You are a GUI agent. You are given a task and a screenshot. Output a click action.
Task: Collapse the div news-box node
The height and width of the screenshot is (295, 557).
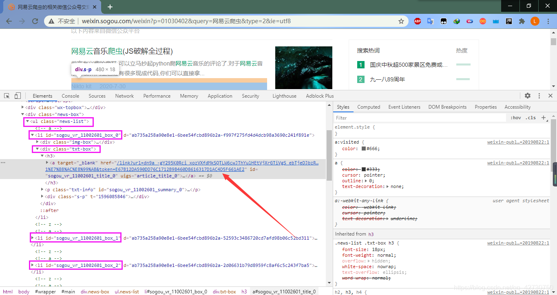click(23, 114)
